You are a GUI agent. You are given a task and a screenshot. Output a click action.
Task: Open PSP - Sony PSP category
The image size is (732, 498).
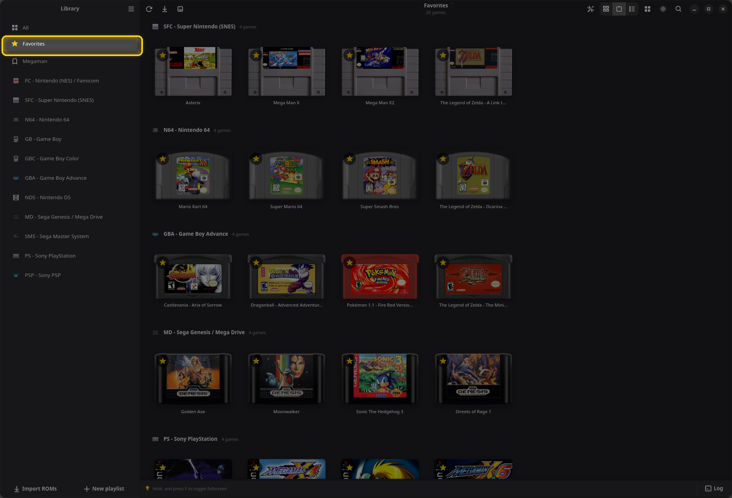point(70,275)
